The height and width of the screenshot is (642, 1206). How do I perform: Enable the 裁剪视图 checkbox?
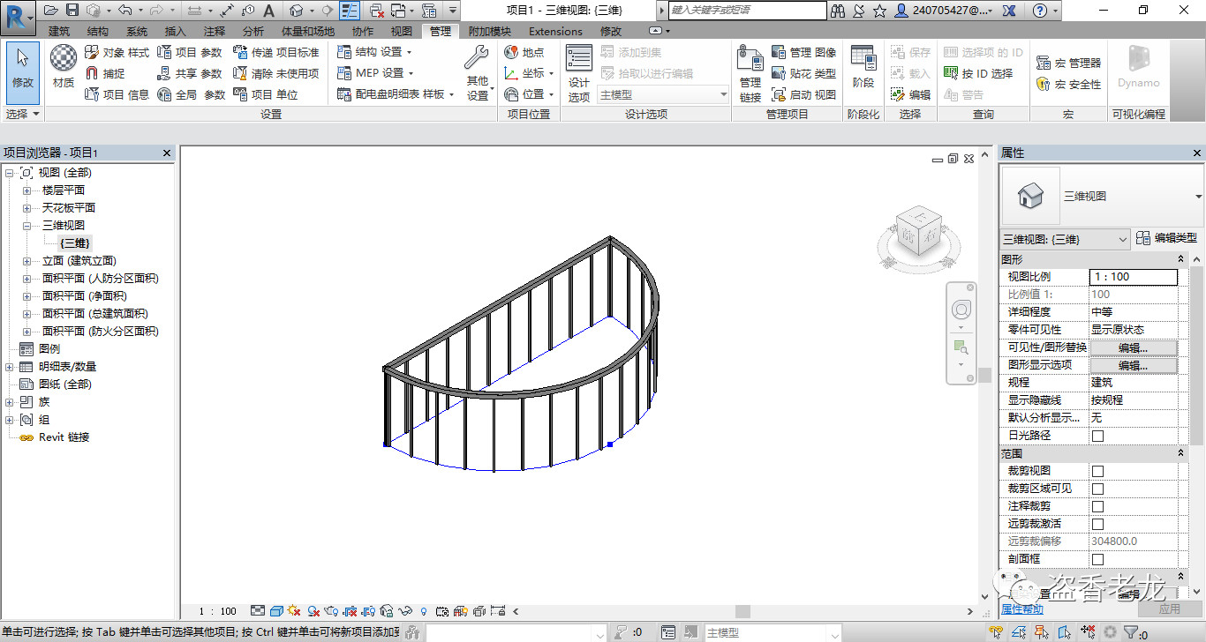click(1097, 471)
